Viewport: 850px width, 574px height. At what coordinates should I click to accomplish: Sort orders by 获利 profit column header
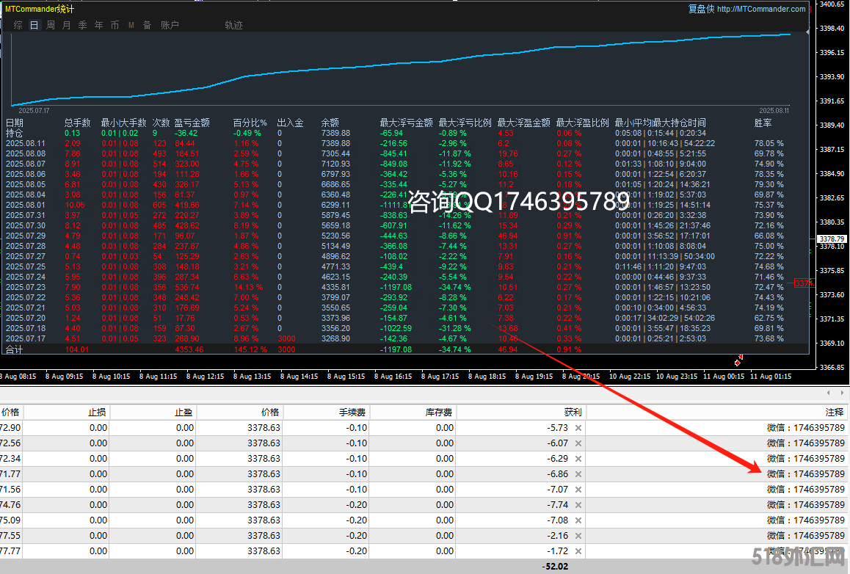[571, 413]
